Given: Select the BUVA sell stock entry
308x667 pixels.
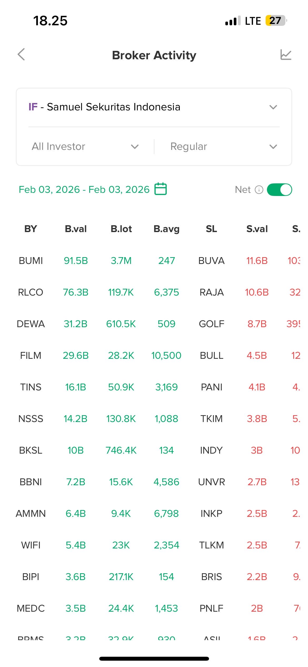Looking at the screenshot, I should point(211,261).
